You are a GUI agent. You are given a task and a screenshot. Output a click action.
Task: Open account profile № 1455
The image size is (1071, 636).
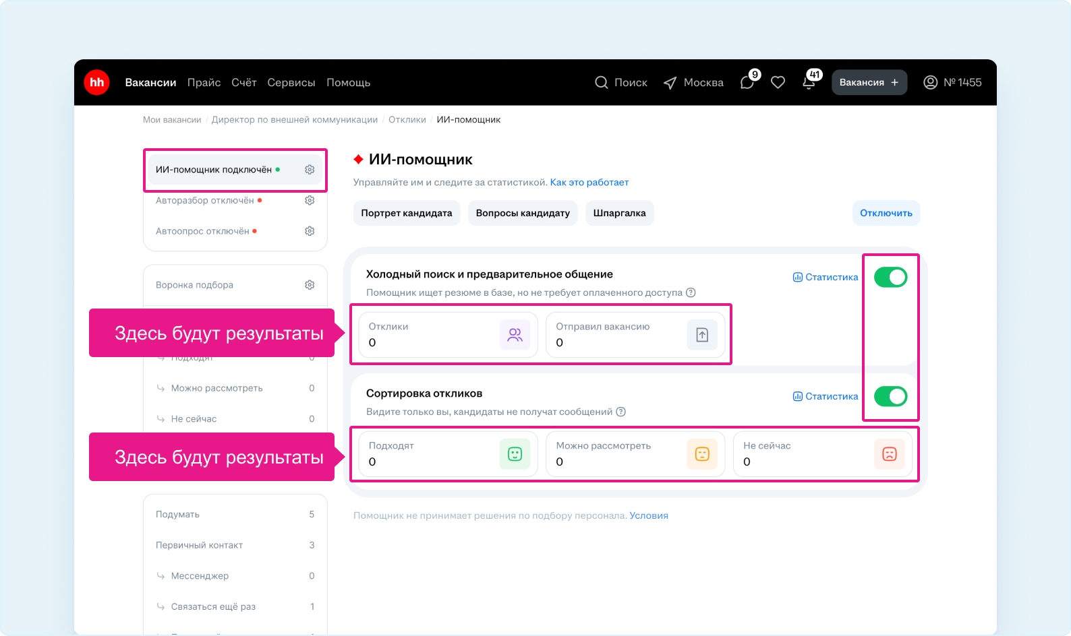(952, 82)
